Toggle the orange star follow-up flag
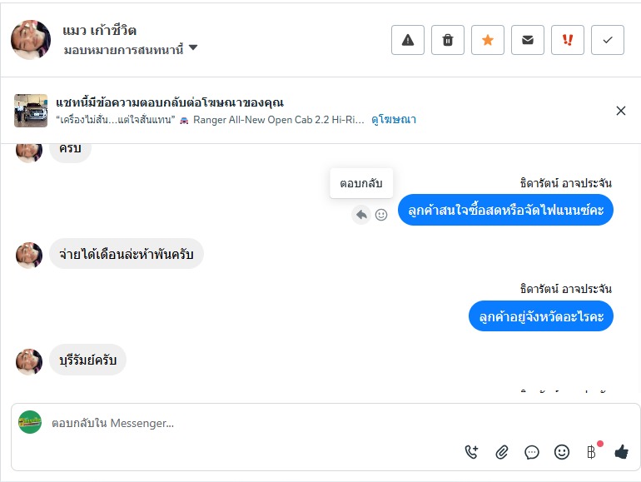 pyautogui.click(x=488, y=40)
